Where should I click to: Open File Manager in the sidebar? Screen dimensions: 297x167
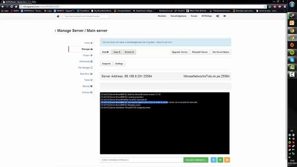(x=85, y=68)
